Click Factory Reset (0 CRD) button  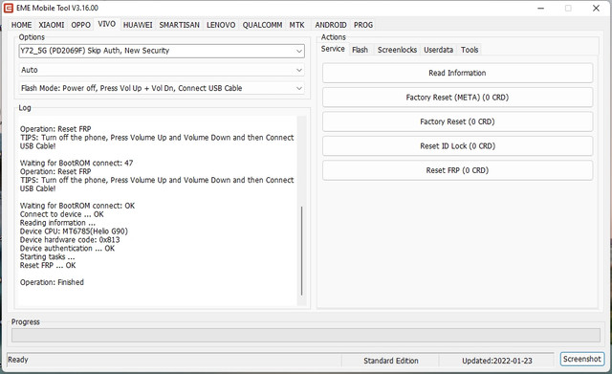pyautogui.click(x=457, y=121)
